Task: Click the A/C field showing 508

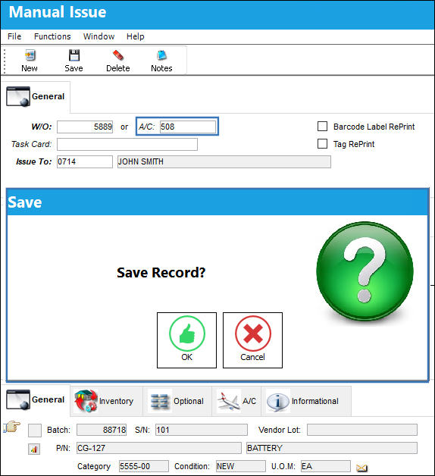Action: [188, 127]
